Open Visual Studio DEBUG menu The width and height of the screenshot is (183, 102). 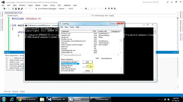(38, 5)
